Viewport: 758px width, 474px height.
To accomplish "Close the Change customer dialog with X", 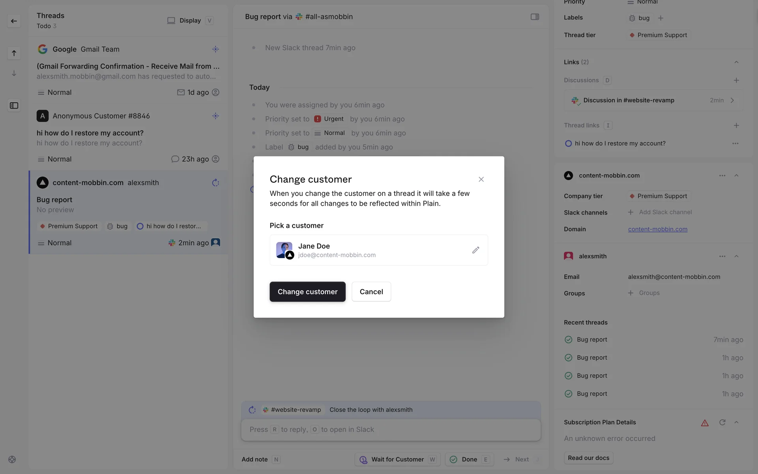I will (481, 179).
